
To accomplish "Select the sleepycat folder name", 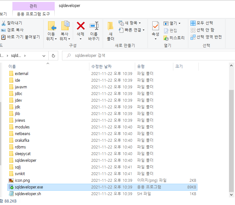I will click(23, 154).
